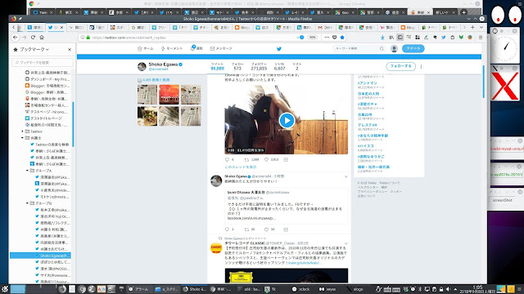Reload the page in Firefox

pos(33,38)
